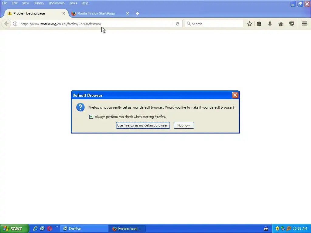Launch Opera from quick launch
The image size is (311, 233).
[50, 228]
